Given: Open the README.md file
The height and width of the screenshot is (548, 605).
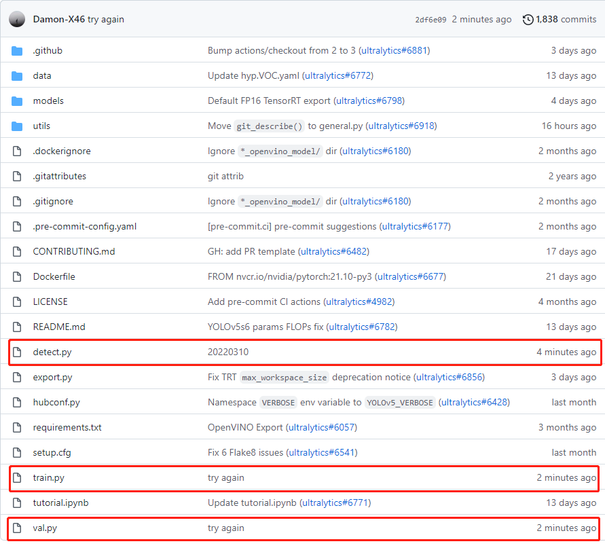Looking at the screenshot, I should coord(59,327).
